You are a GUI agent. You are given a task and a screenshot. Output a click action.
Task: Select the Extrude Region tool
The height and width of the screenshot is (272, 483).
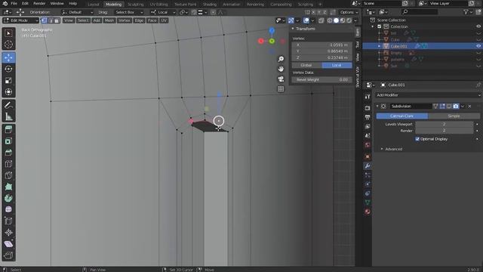(8, 129)
